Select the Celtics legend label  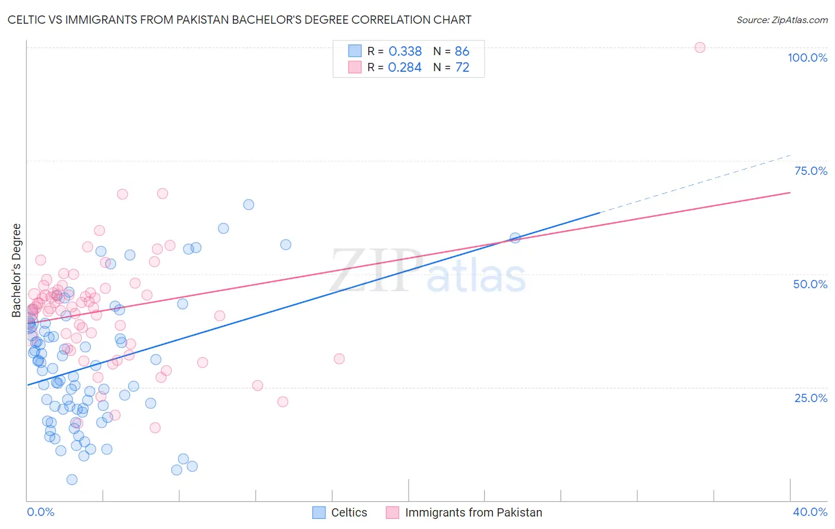tap(349, 512)
